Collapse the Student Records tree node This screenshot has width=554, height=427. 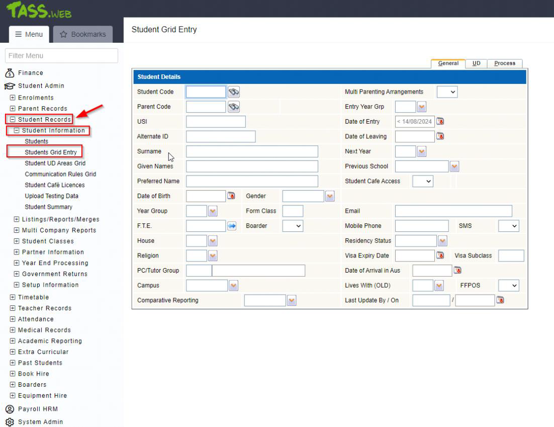(13, 120)
